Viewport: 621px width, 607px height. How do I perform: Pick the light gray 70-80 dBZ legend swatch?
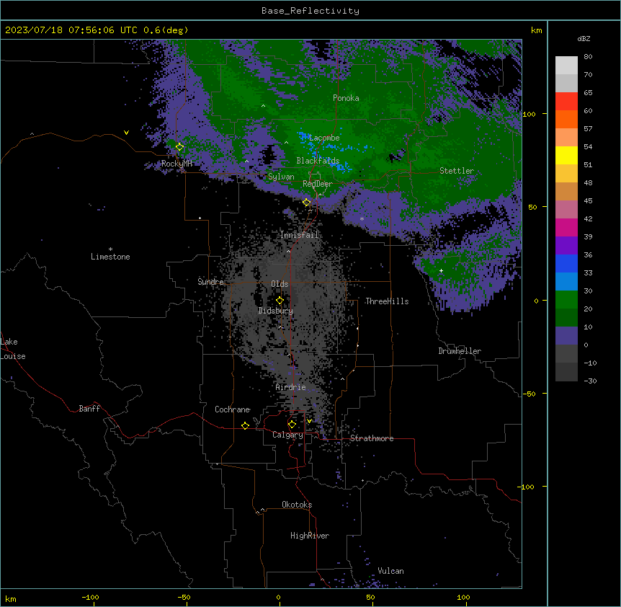pos(566,66)
